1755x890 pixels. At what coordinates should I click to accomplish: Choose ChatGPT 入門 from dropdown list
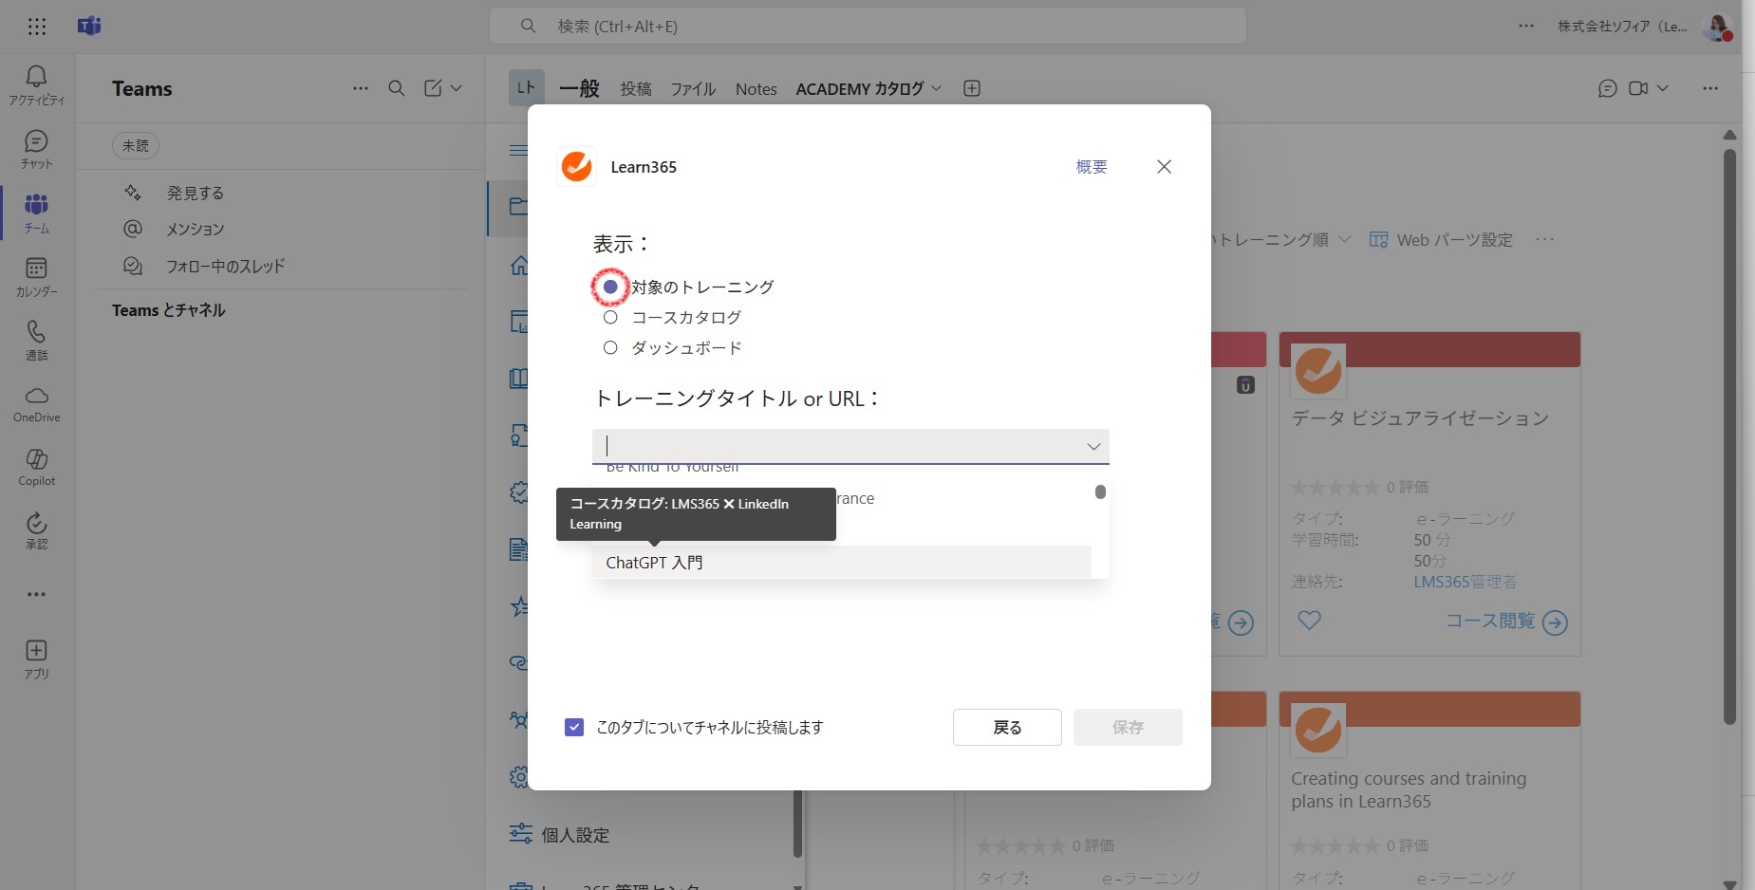pos(842,563)
